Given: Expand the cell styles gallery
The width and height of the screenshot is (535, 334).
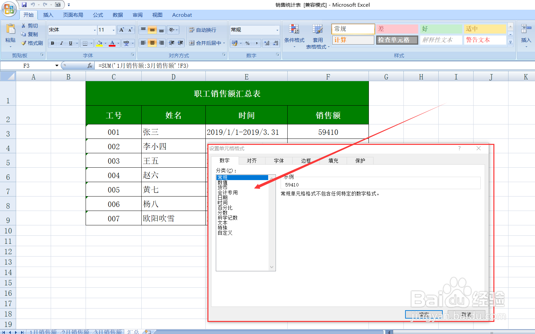Looking at the screenshot, I should [x=510, y=42].
